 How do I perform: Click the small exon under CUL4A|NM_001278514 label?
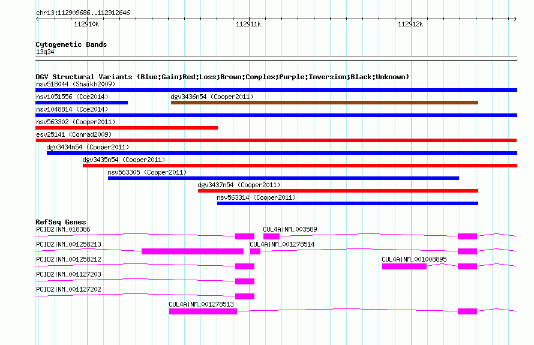(256, 251)
